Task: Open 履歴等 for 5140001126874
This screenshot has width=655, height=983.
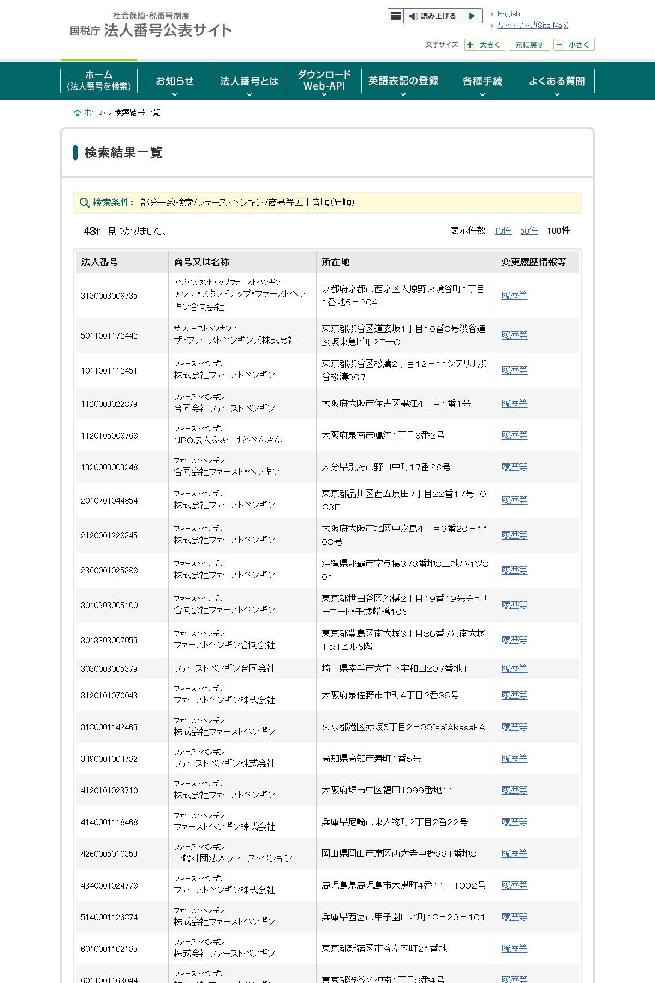Action: 515,917
